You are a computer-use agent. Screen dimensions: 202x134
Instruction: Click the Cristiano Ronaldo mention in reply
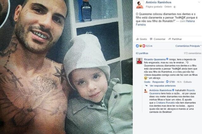coord(165,103)
